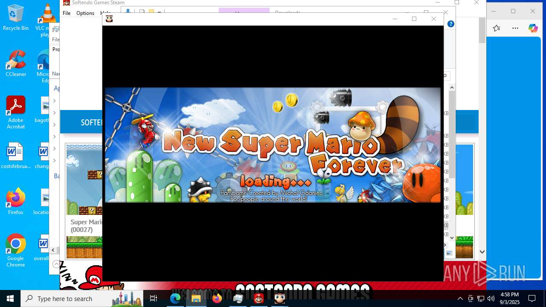Click the SOFTENDO blue header banner
Image resolution: width=546 pixels, height=307 pixels.
click(x=81, y=122)
